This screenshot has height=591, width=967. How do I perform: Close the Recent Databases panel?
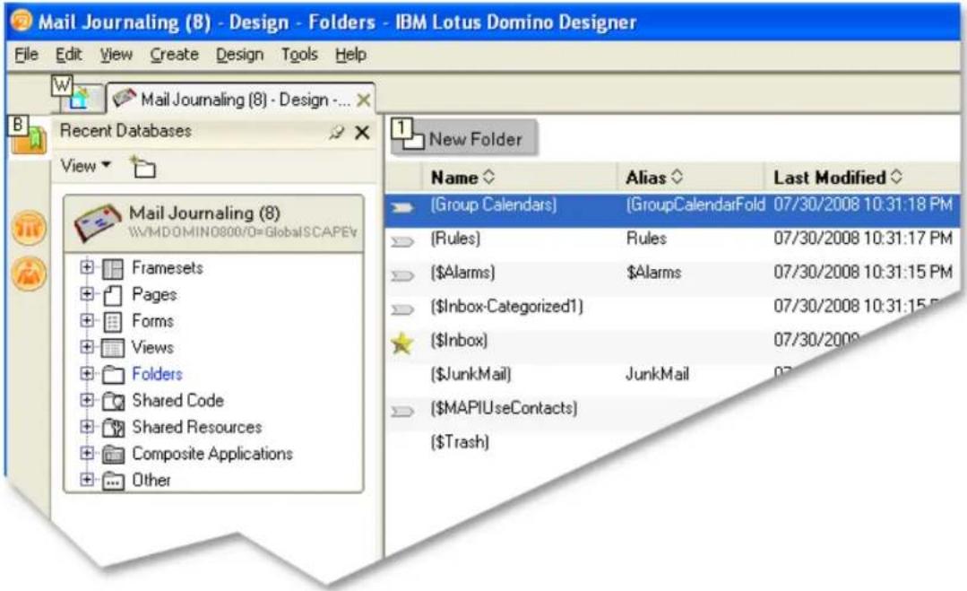363,132
